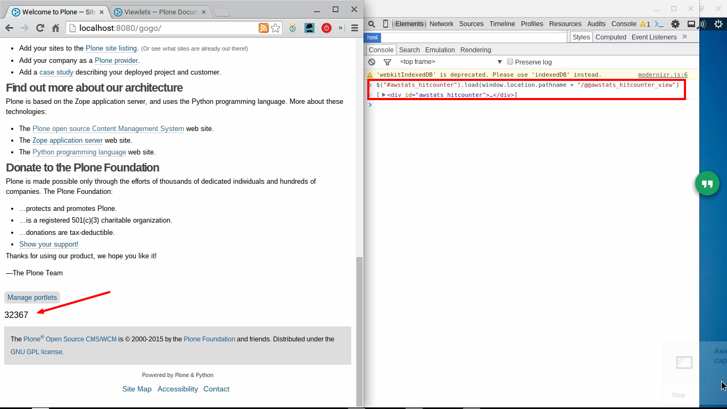Click the browser forward arrow
Viewport: 727px width, 409px height.
[24, 28]
